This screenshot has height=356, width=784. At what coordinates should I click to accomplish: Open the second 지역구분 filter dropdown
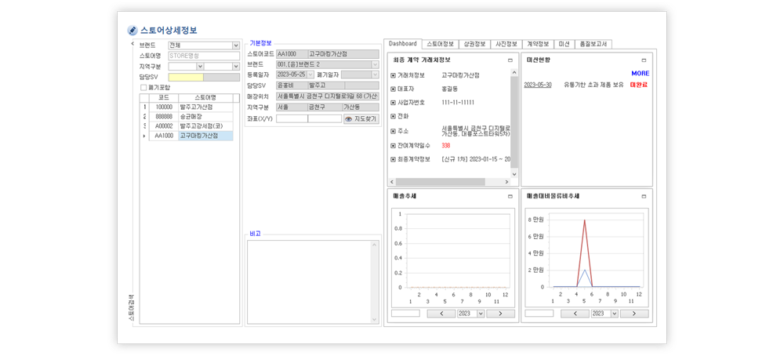[236, 66]
